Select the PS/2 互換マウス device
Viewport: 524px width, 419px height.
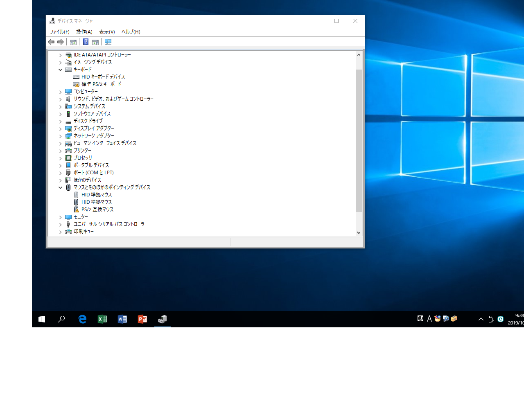97,209
